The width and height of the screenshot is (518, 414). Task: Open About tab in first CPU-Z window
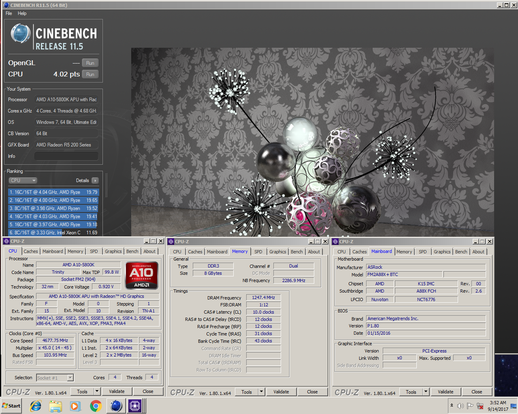click(150, 251)
